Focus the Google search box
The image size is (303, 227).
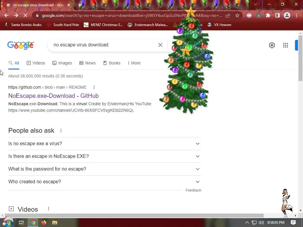coord(104,45)
